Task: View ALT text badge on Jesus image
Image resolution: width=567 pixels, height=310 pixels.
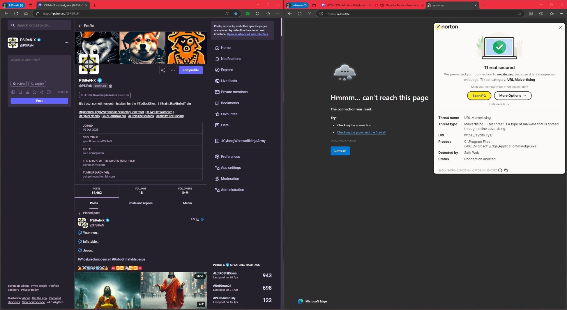Action: [x=201, y=304]
